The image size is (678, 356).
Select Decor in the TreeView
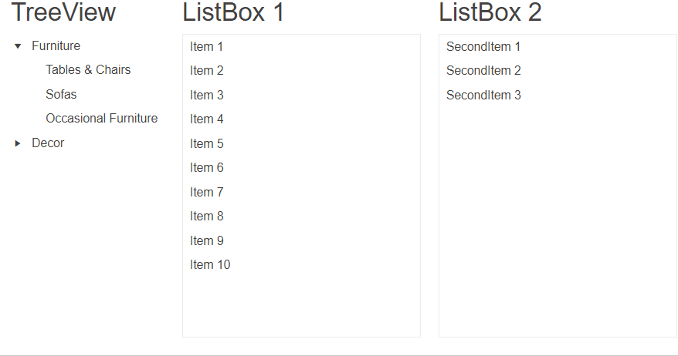[48, 143]
